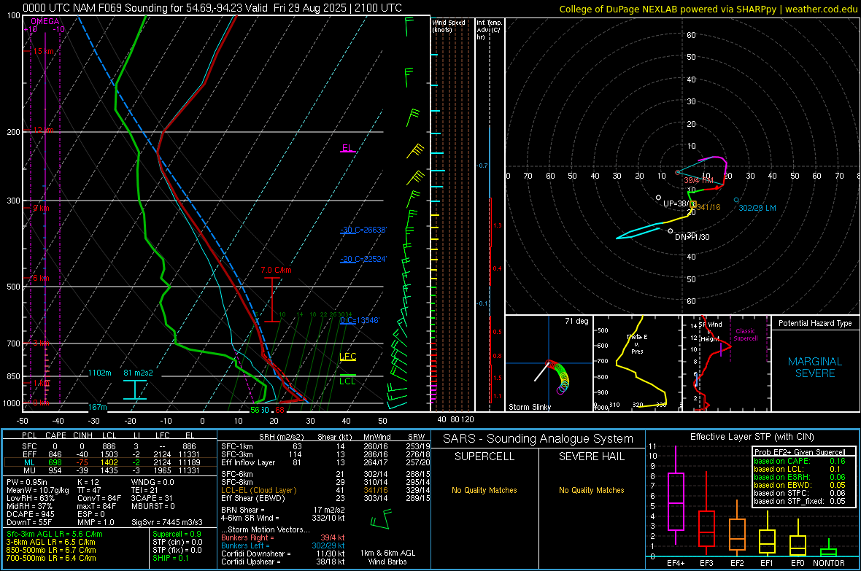Viewport: 861px width, 571px height.
Task: Click the Effective Layer STP (with CIN) title
Action: tap(752, 437)
